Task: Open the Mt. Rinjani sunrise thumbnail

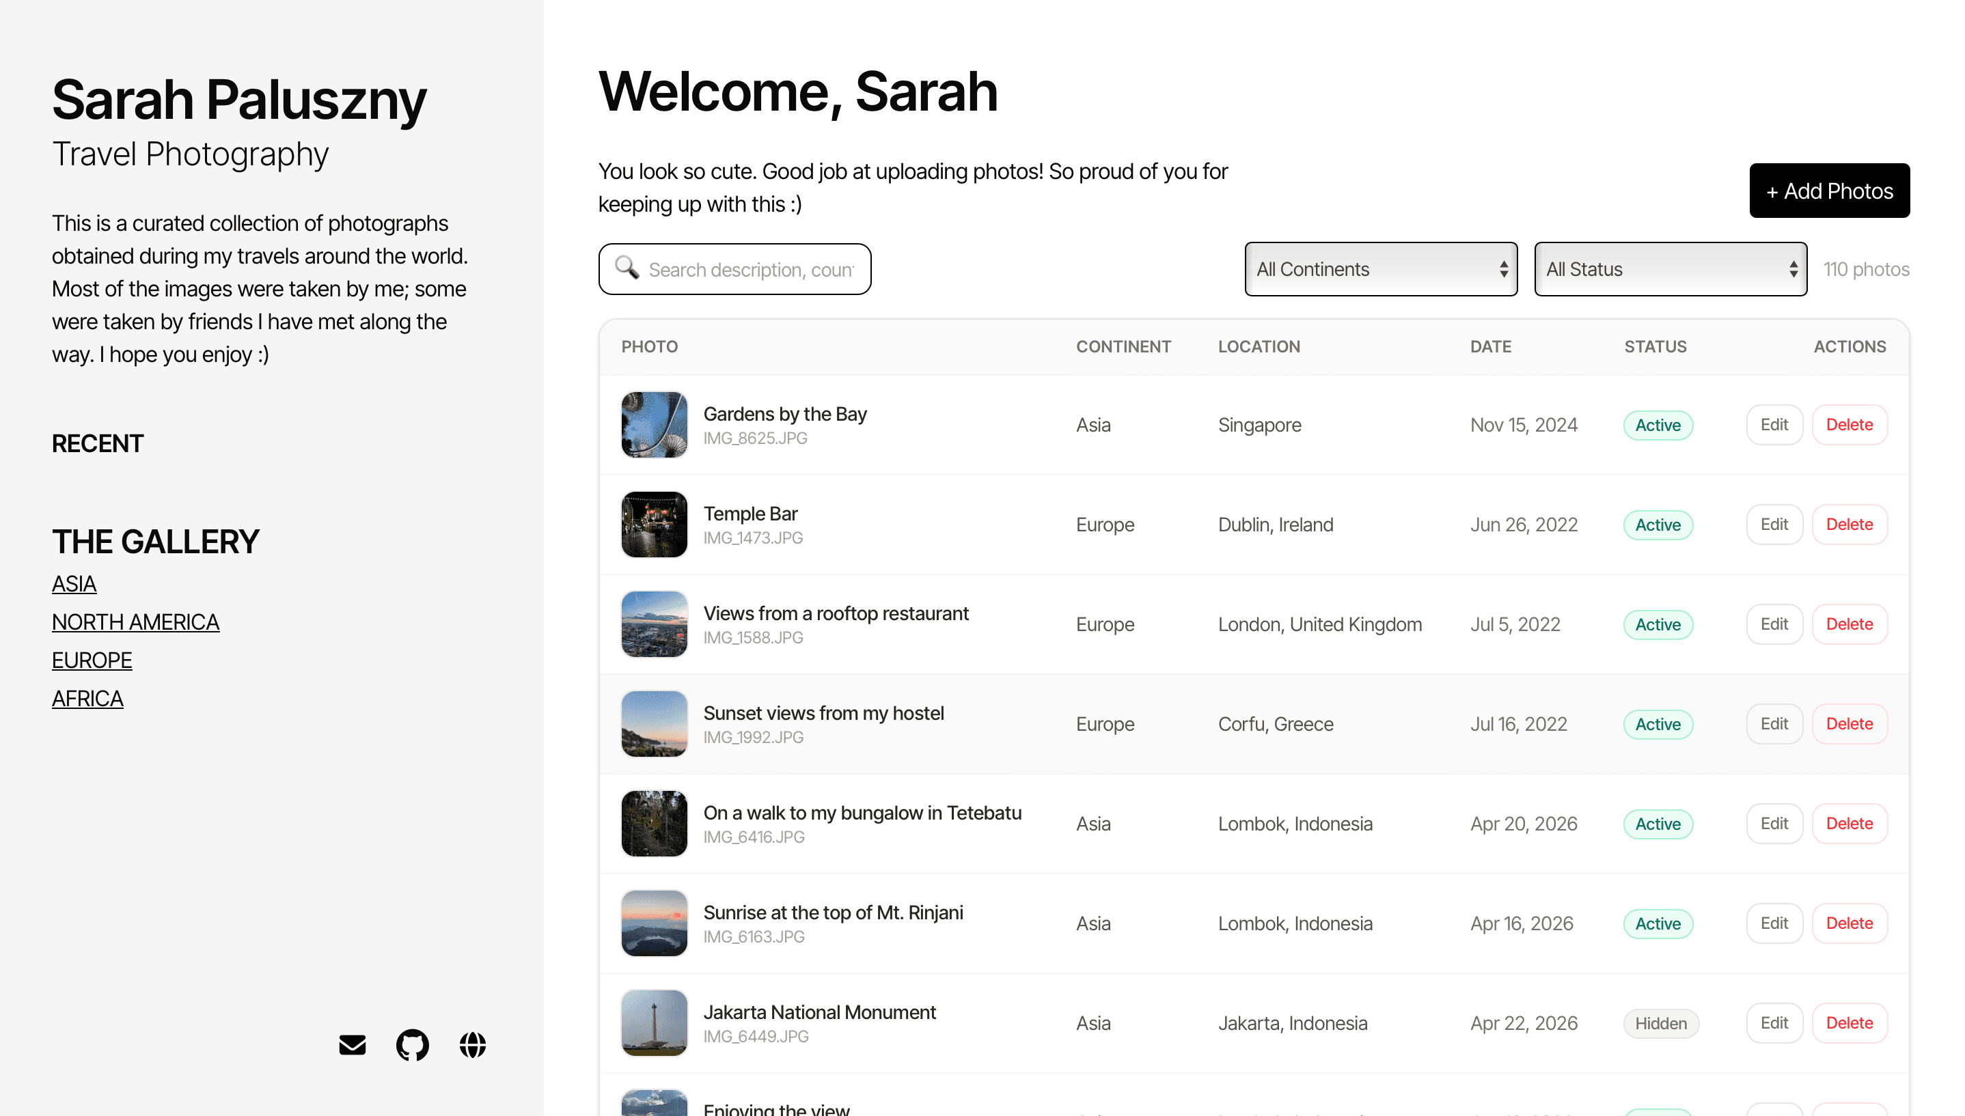Action: (x=654, y=923)
